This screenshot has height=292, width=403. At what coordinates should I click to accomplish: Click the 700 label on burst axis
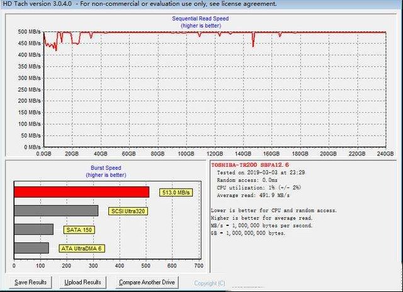(x=199, y=266)
